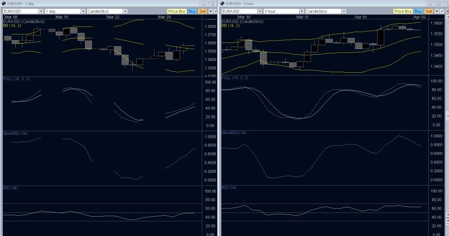This screenshot has height=236, width=449.
Task: Click the Mar 22 date on the 1 day time axis
Action: (x=113, y=17)
